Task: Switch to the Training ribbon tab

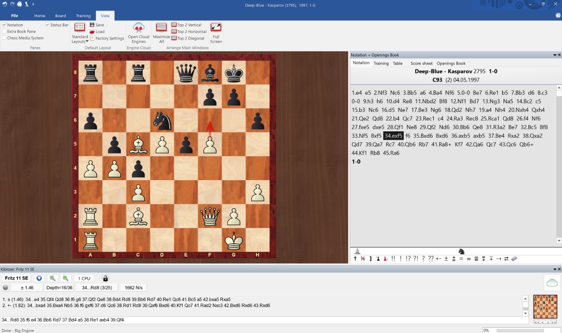Action: [83, 16]
